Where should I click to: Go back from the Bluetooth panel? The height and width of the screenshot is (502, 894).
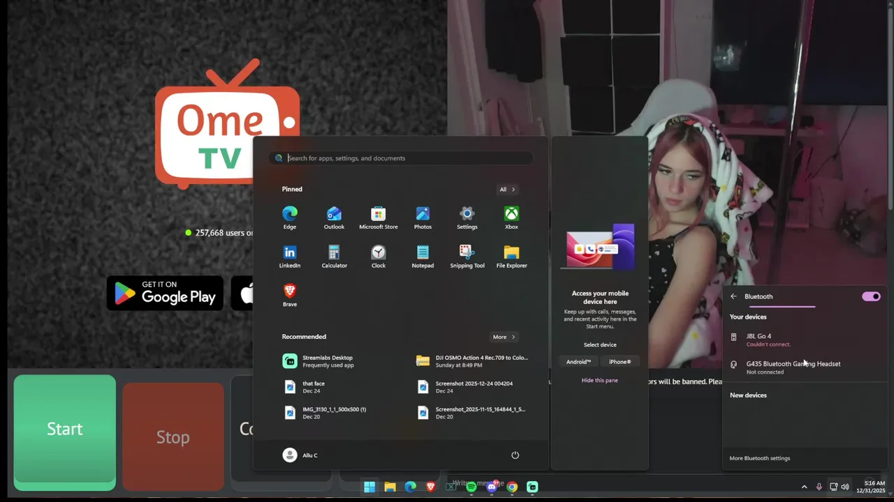[733, 296]
